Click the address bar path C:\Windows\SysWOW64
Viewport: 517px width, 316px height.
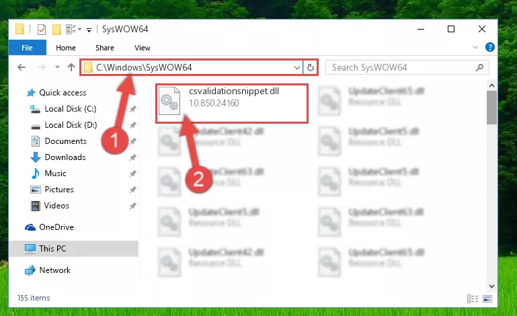tap(144, 67)
